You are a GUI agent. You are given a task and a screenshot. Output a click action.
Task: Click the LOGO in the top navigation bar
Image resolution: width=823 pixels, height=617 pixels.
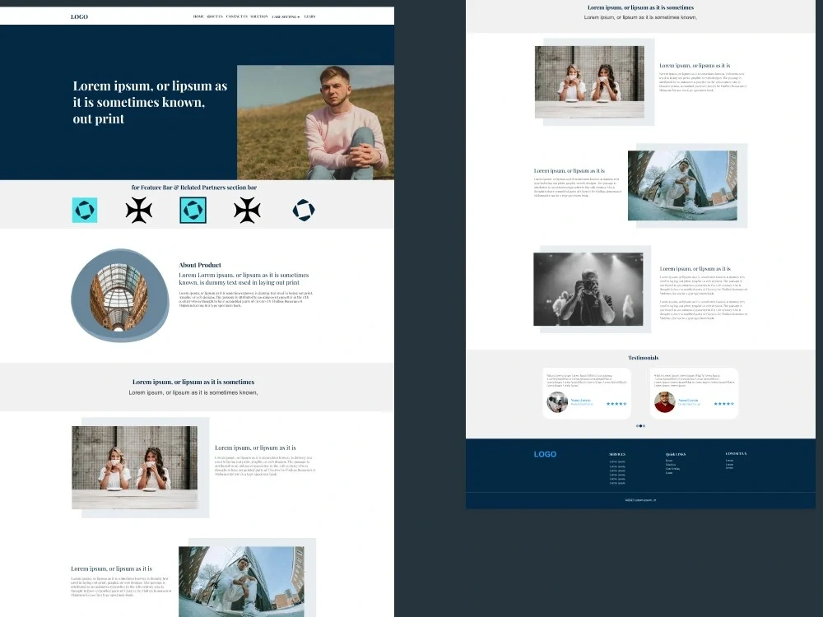point(79,16)
